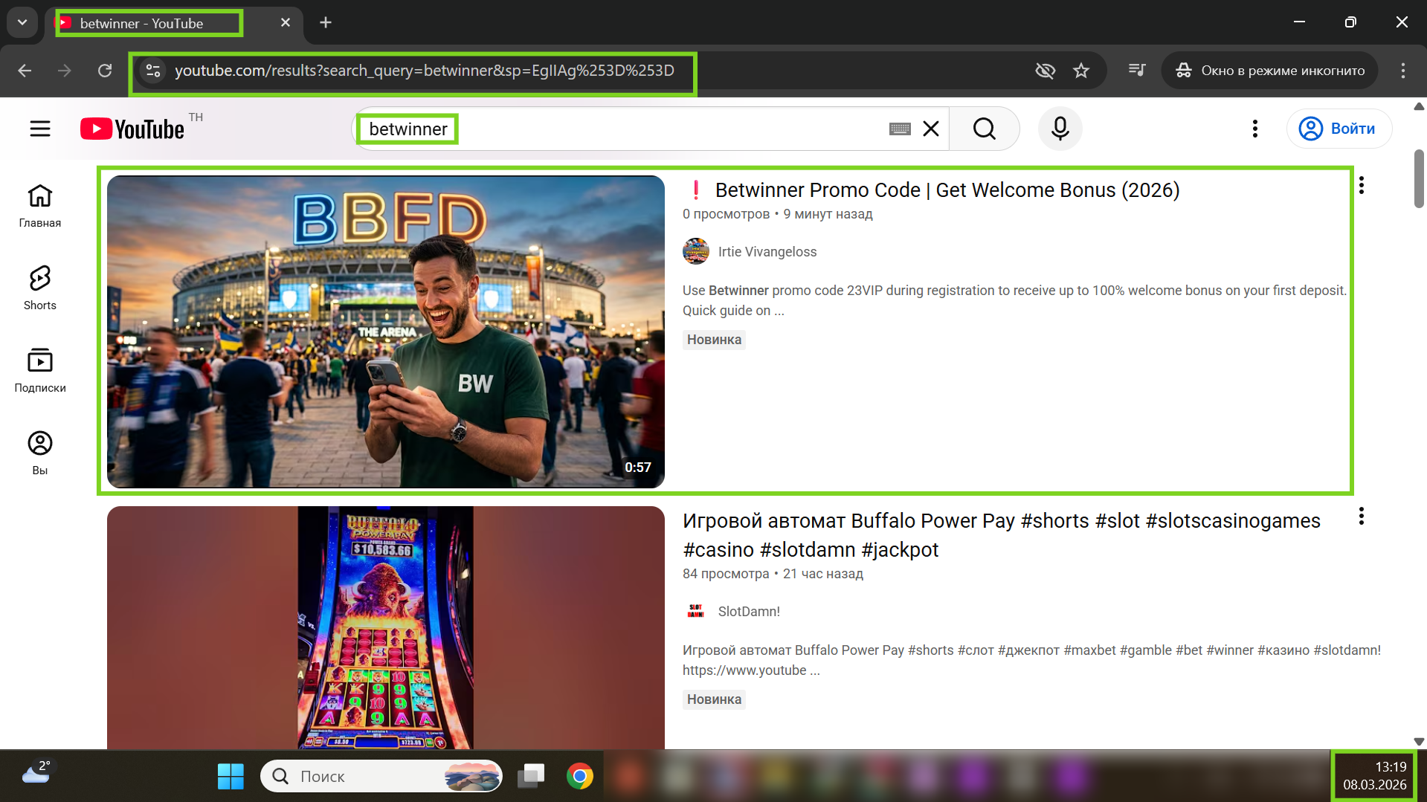Bookmark this page with the star icon
The width and height of the screenshot is (1427, 802).
(x=1080, y=71)
